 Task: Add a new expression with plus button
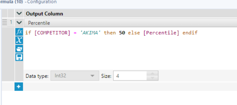19,87
